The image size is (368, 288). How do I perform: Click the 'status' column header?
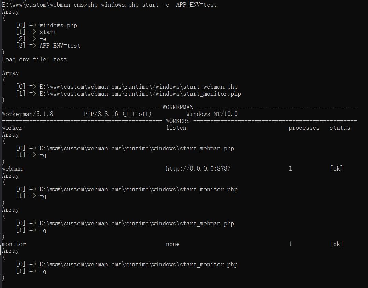340,128
